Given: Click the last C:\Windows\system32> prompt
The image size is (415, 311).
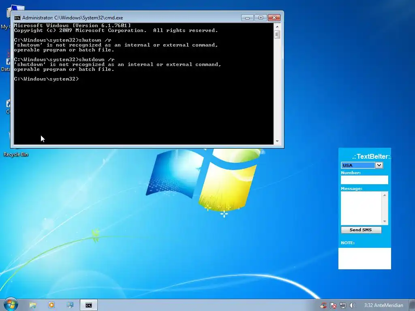Looking at the screenshot, I should [46, 79].
